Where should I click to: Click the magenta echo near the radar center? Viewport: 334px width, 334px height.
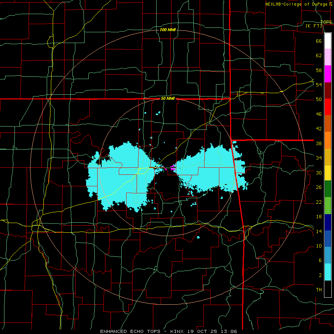(x=173, y=168)
